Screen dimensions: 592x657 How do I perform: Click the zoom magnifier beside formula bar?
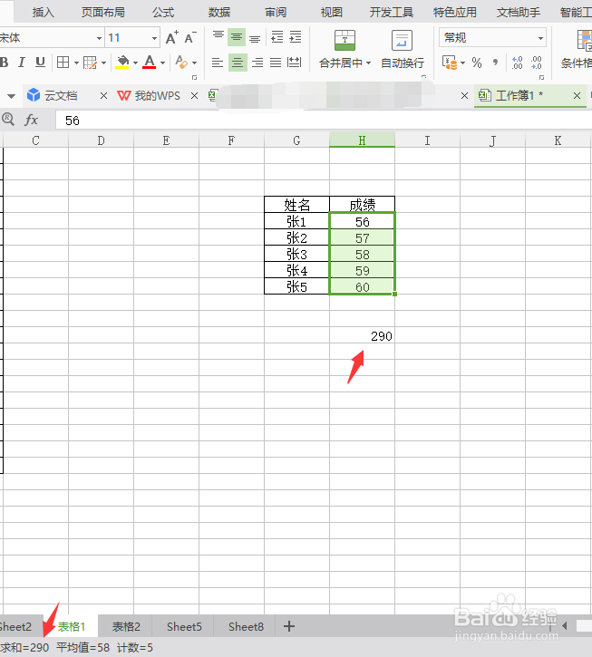8,120
